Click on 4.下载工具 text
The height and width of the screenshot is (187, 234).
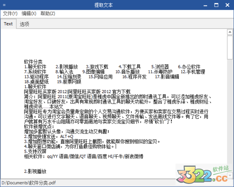[129, 67]
